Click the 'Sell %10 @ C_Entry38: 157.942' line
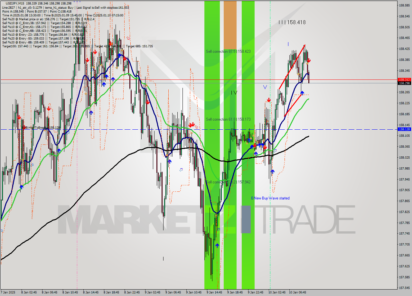This screenshot has width=412, height=296. pos(44,23)
